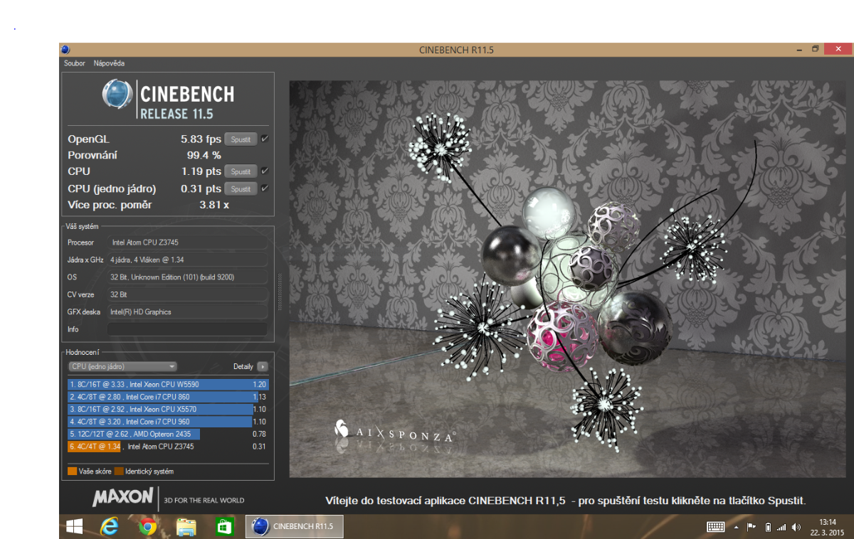Click the Info text field
Image resolution: width=854 pixels, height=539 pixels.
(x=186, y=329)
